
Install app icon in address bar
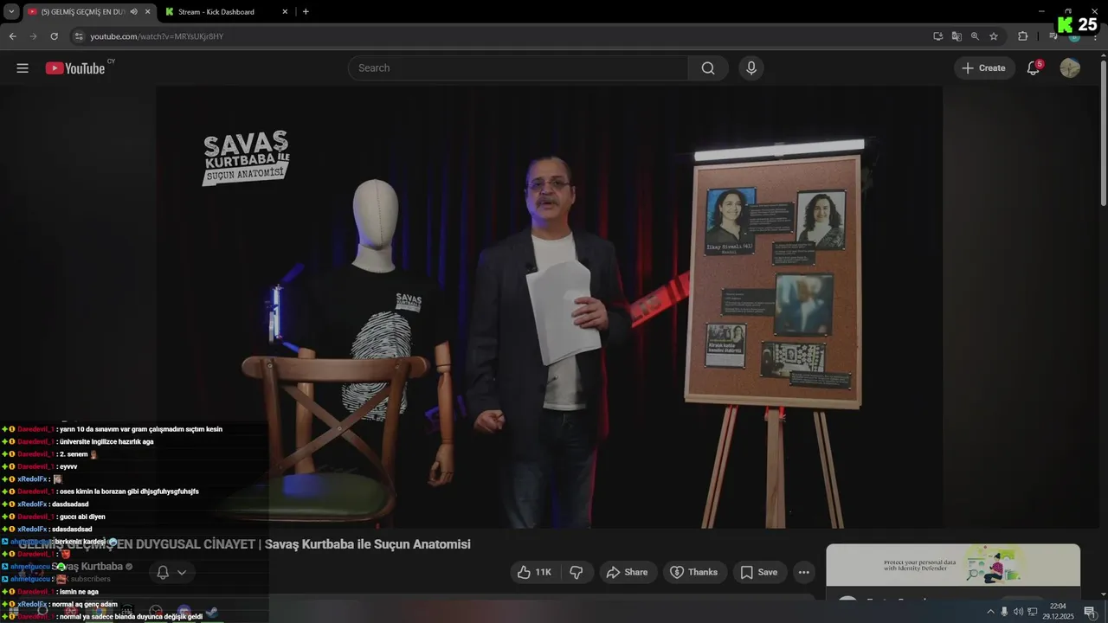pyautogui.click(x=937, y=36)
